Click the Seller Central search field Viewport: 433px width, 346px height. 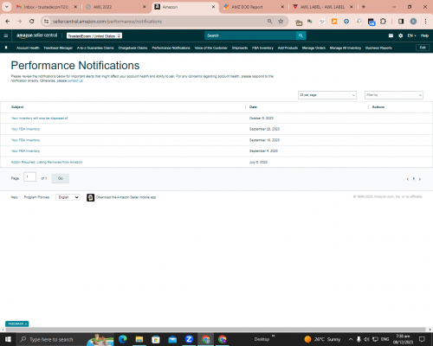[250, 35]
